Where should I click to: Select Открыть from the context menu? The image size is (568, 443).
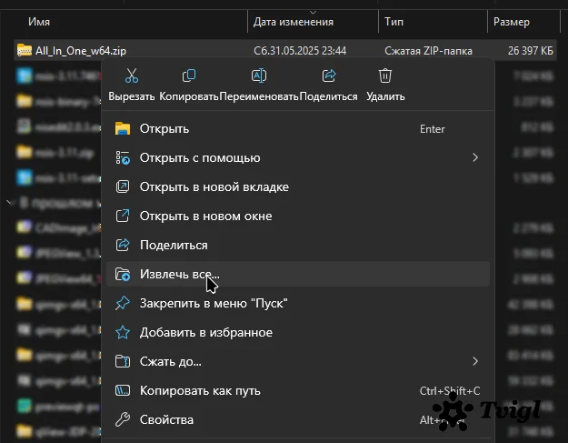tap(164, 129)
